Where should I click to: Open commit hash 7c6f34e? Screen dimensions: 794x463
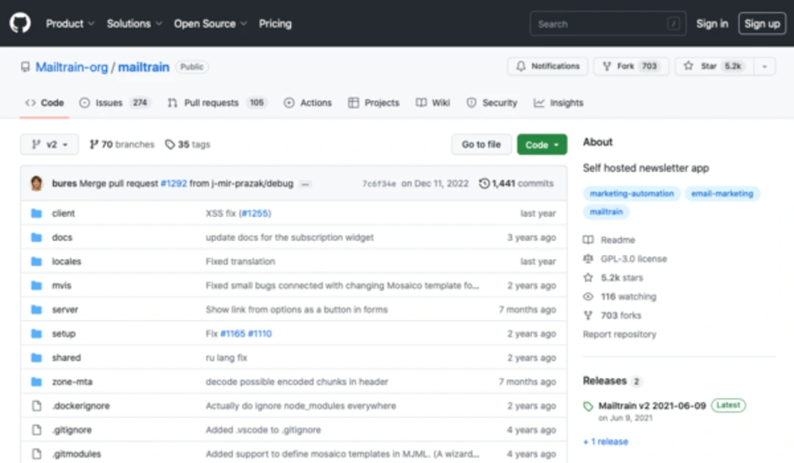tap(379, 184)
